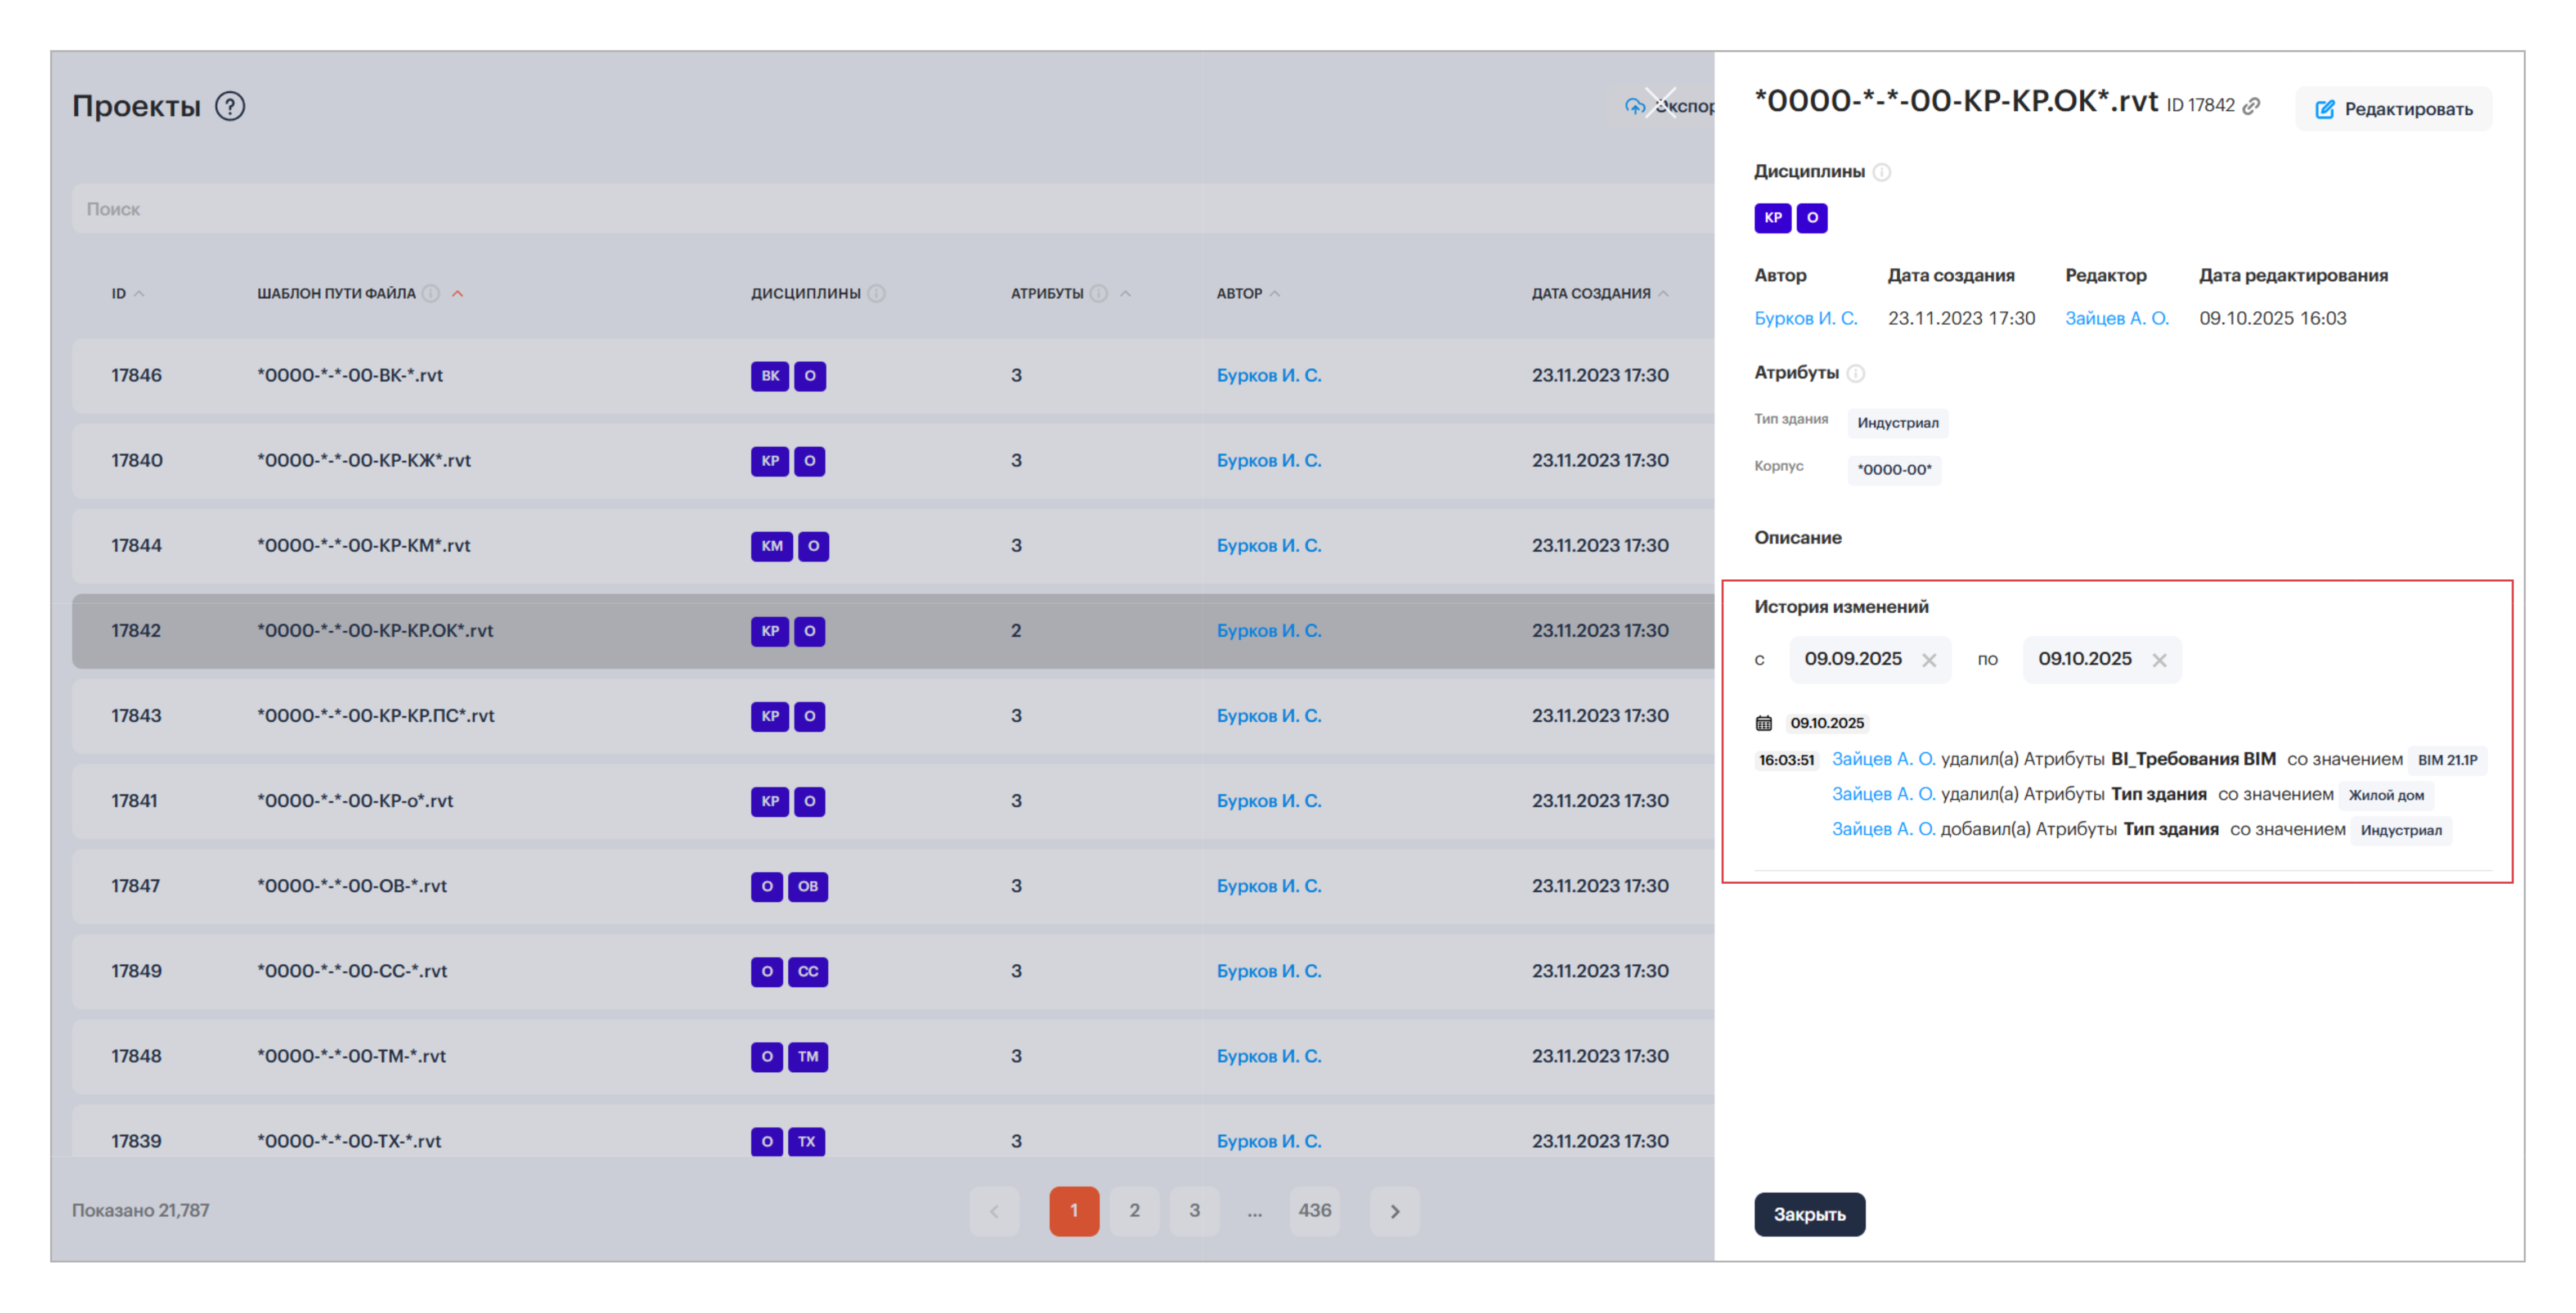Click info icon next to Дисциплины panel heading
Screen dimensions: 2576x1313
1881,172
